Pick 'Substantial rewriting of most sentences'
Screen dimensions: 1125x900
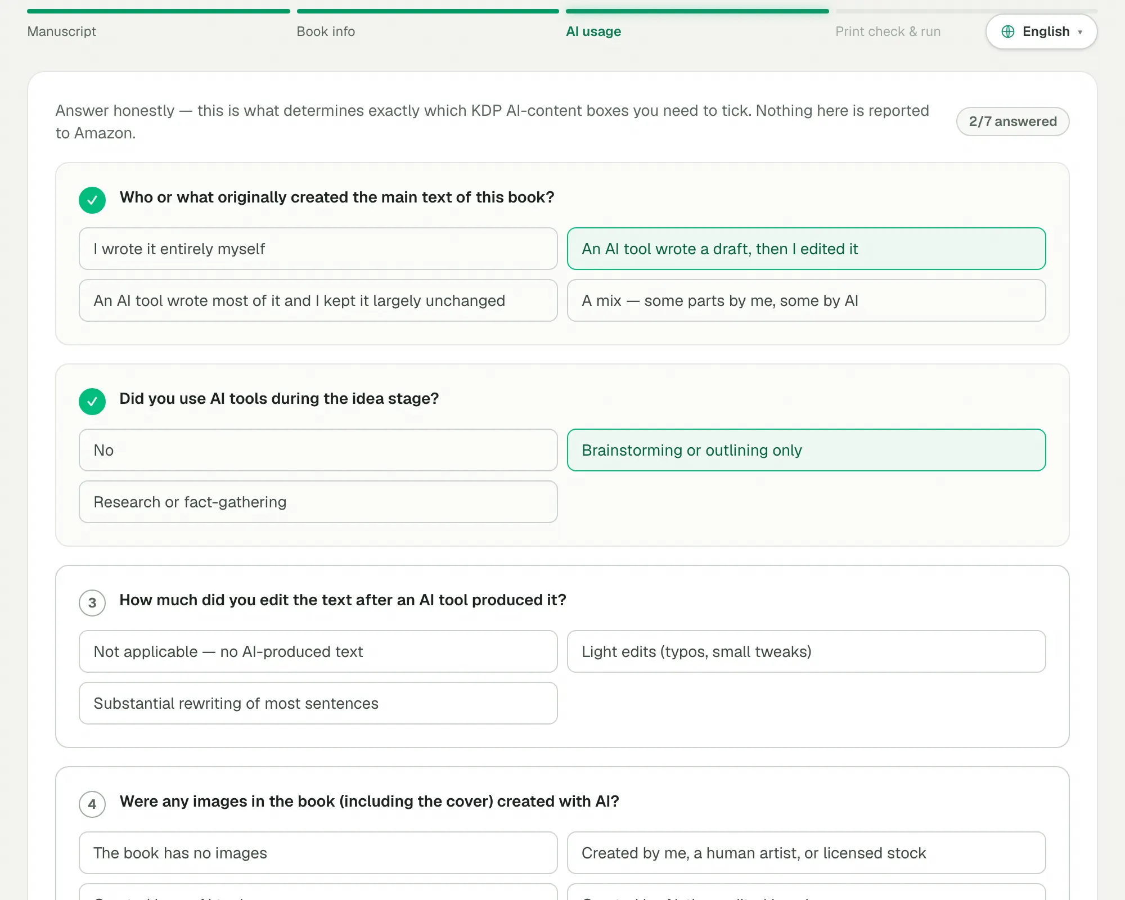click(318, 703)
